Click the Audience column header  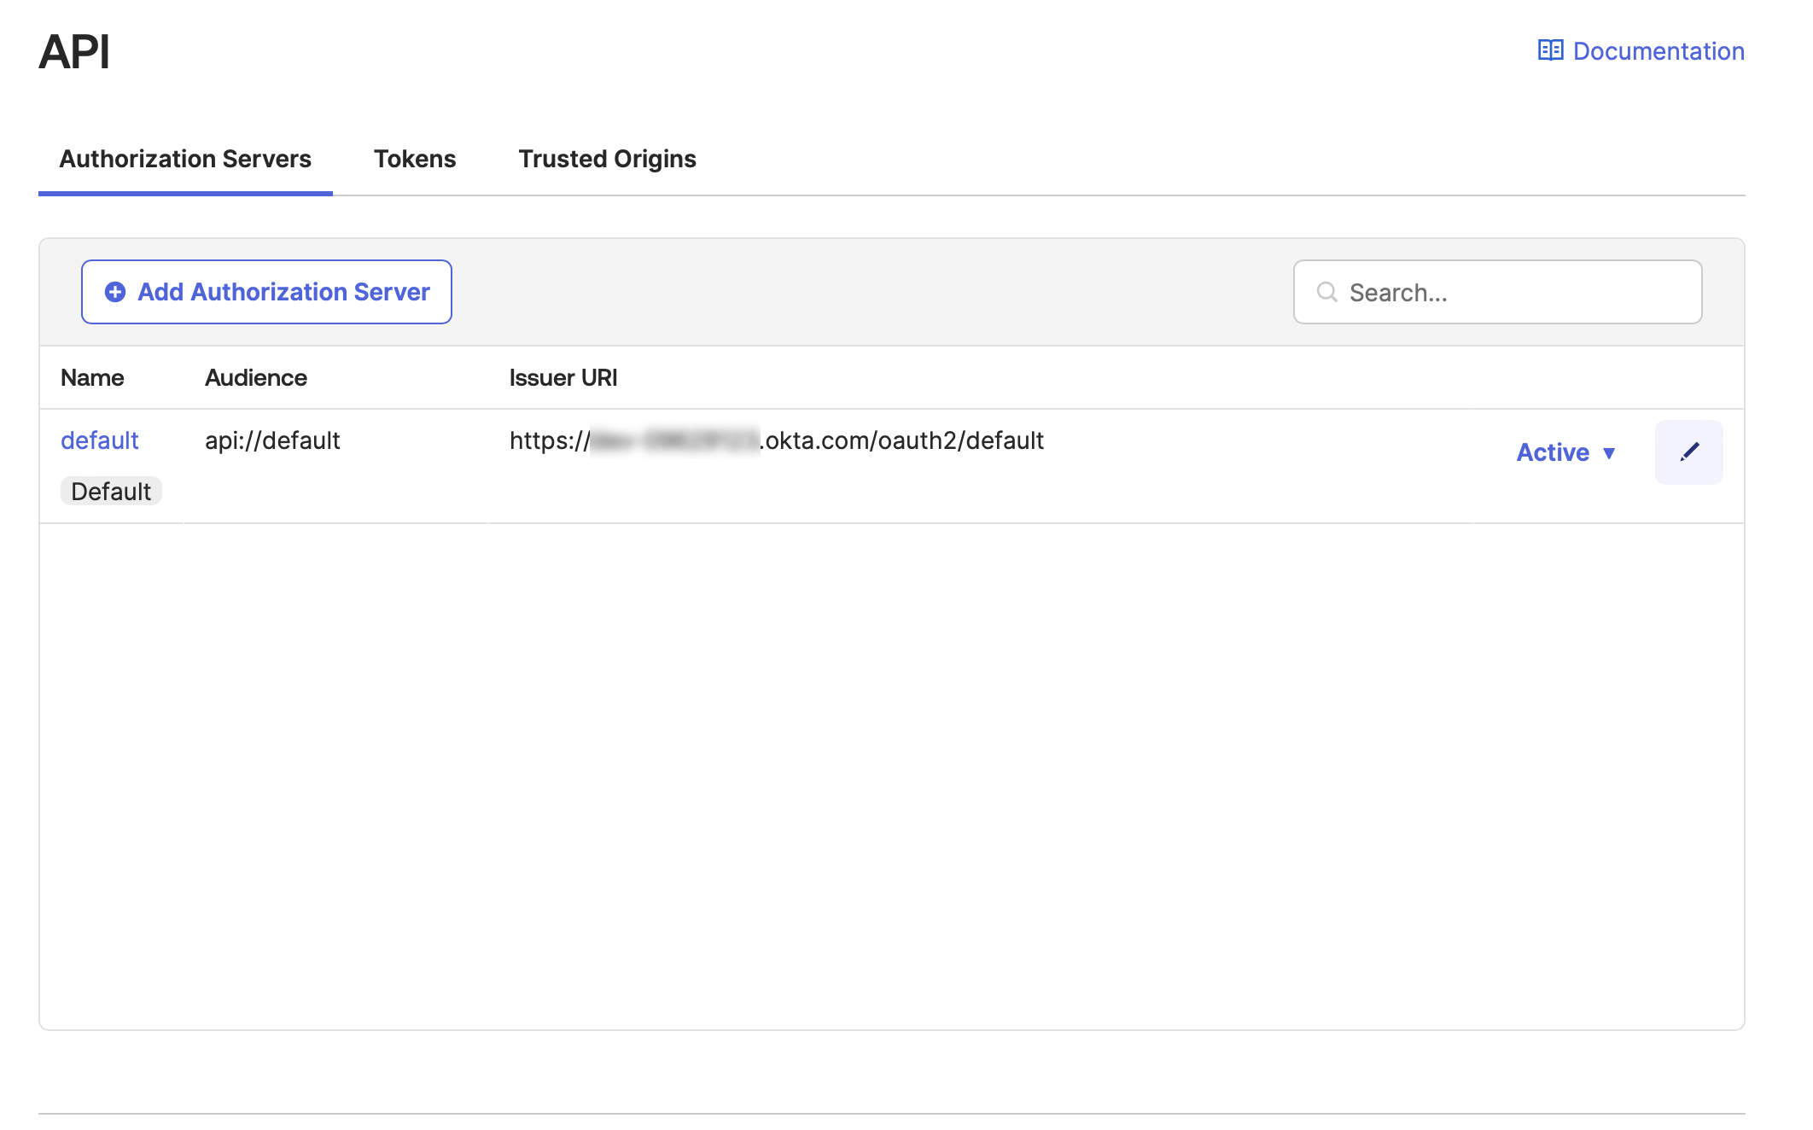click(x=255, y=376)
